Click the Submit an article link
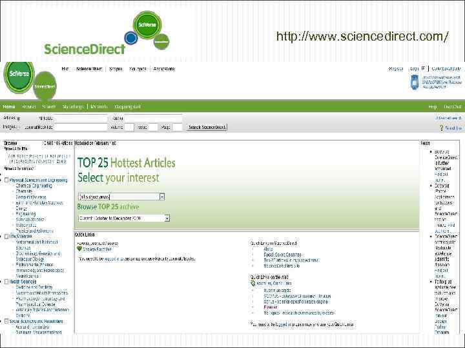This screenshot has height=348, width=465. [277, 290]
